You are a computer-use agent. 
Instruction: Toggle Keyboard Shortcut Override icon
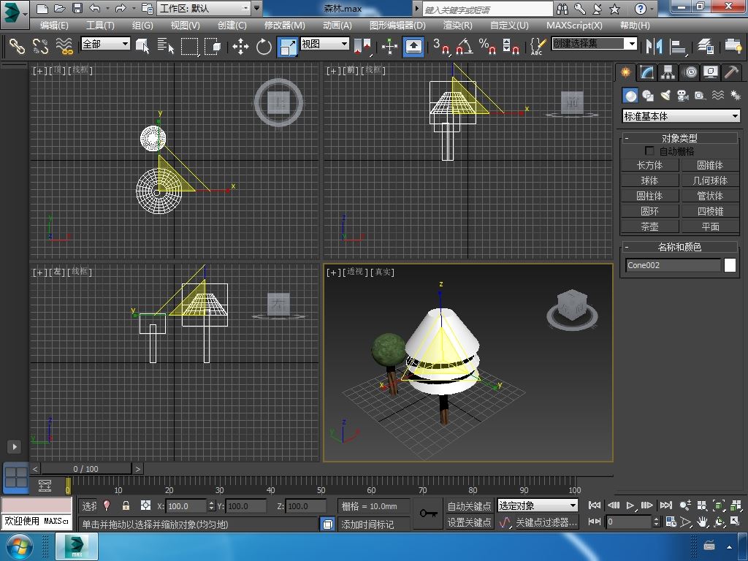[413, 46]
